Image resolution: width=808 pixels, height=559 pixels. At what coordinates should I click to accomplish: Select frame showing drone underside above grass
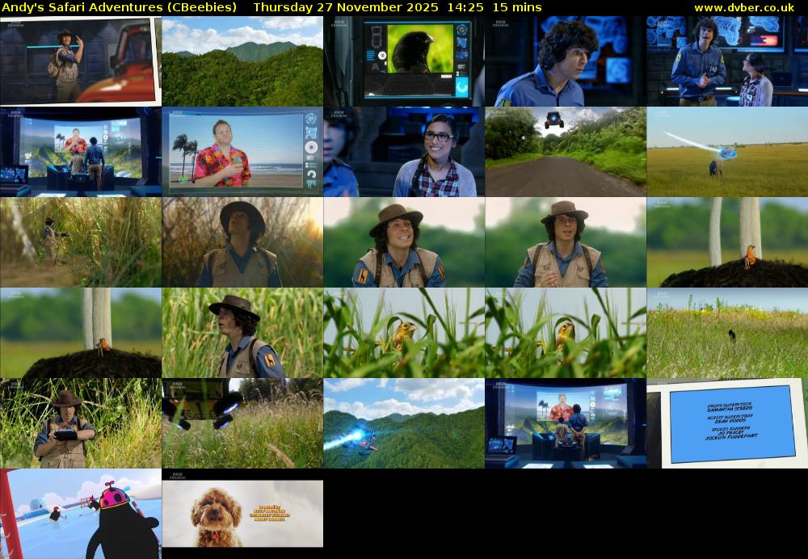point(242,423)
